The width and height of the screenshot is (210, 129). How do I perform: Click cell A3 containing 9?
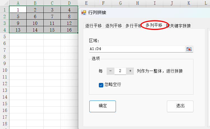pyautogui.click(x=18, y=23)
